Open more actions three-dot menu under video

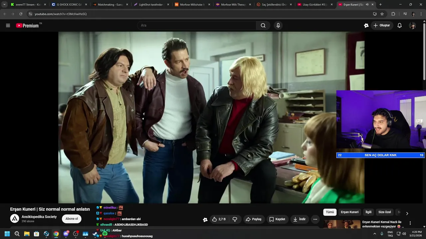click(315, 219)
